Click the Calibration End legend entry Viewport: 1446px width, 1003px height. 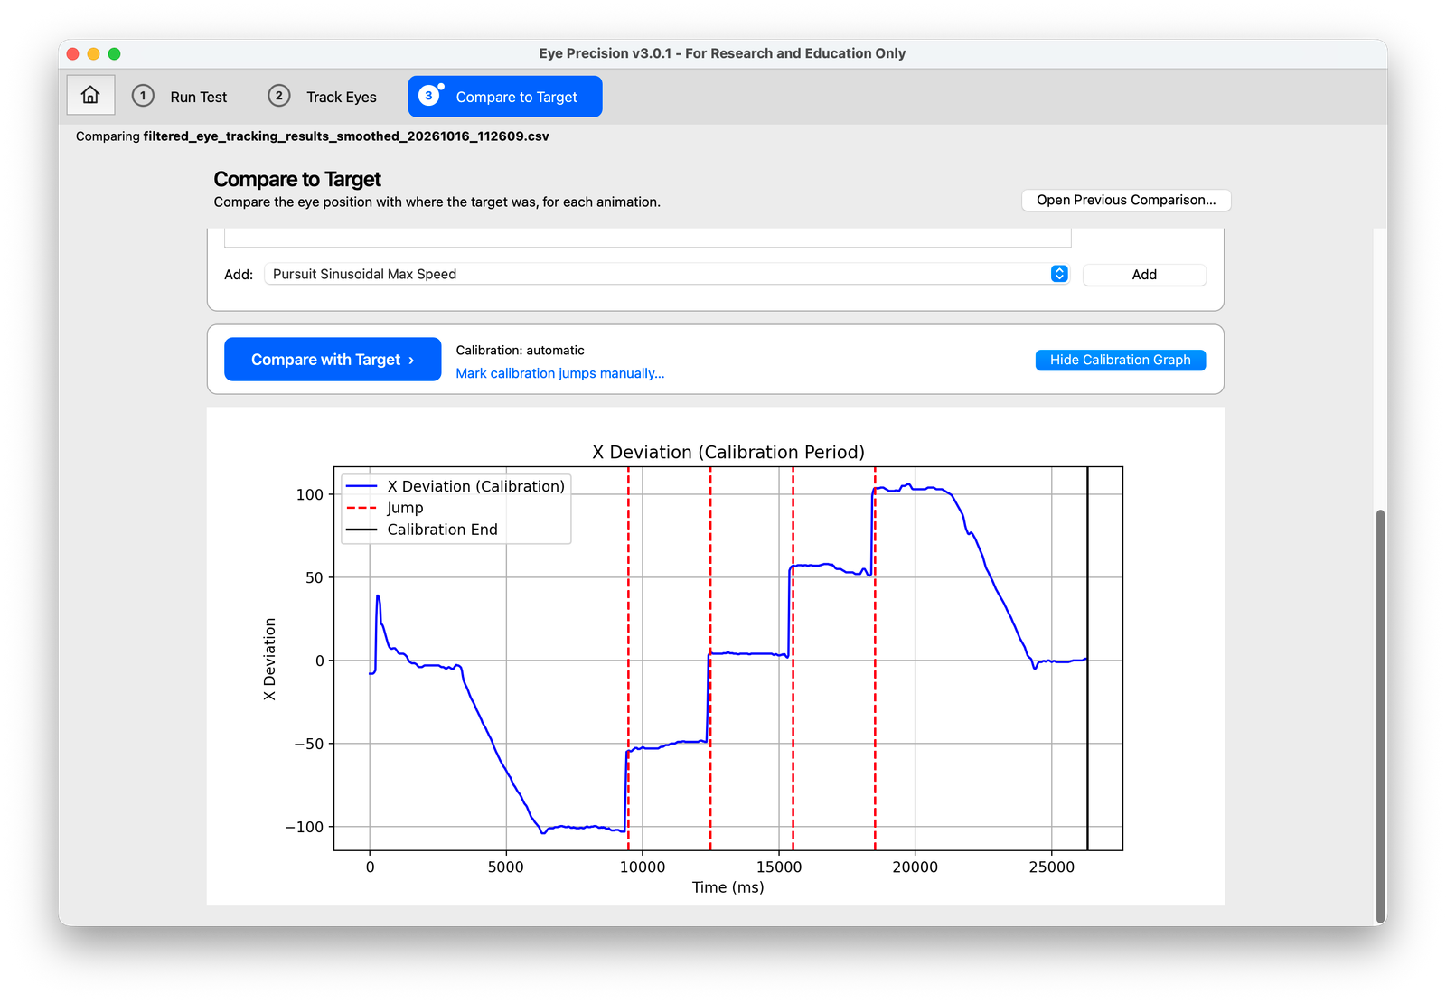[422, 530]
